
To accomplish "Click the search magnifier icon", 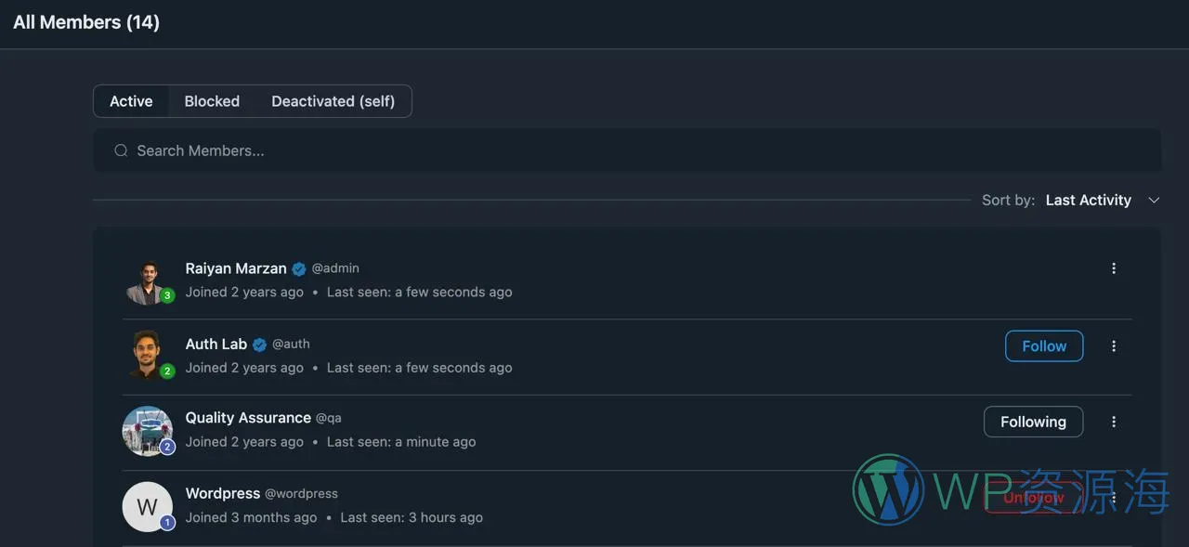I will pos(121,150).
